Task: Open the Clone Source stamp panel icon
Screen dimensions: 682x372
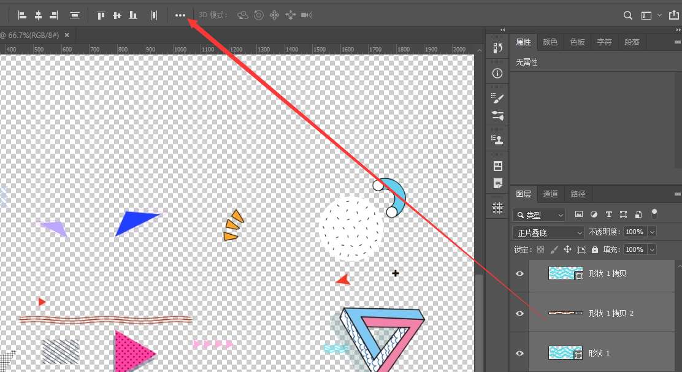Action: click(x=497, y=140)
